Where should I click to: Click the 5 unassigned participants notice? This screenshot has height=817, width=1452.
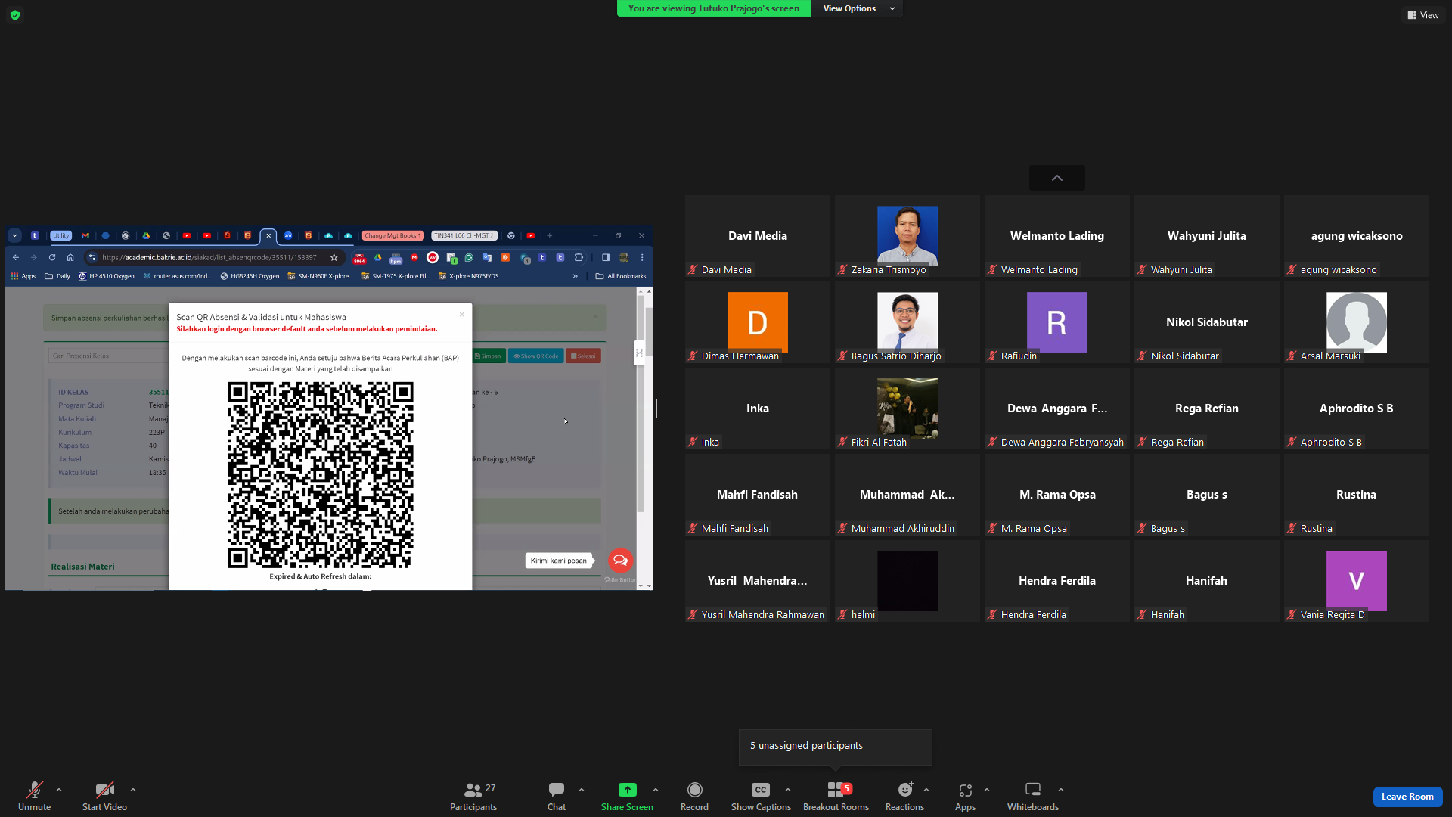[x=835, y=746]
